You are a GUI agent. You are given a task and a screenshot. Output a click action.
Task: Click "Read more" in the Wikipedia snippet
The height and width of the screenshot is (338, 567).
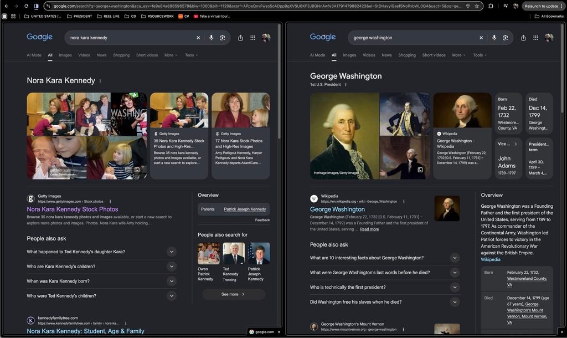369,229
